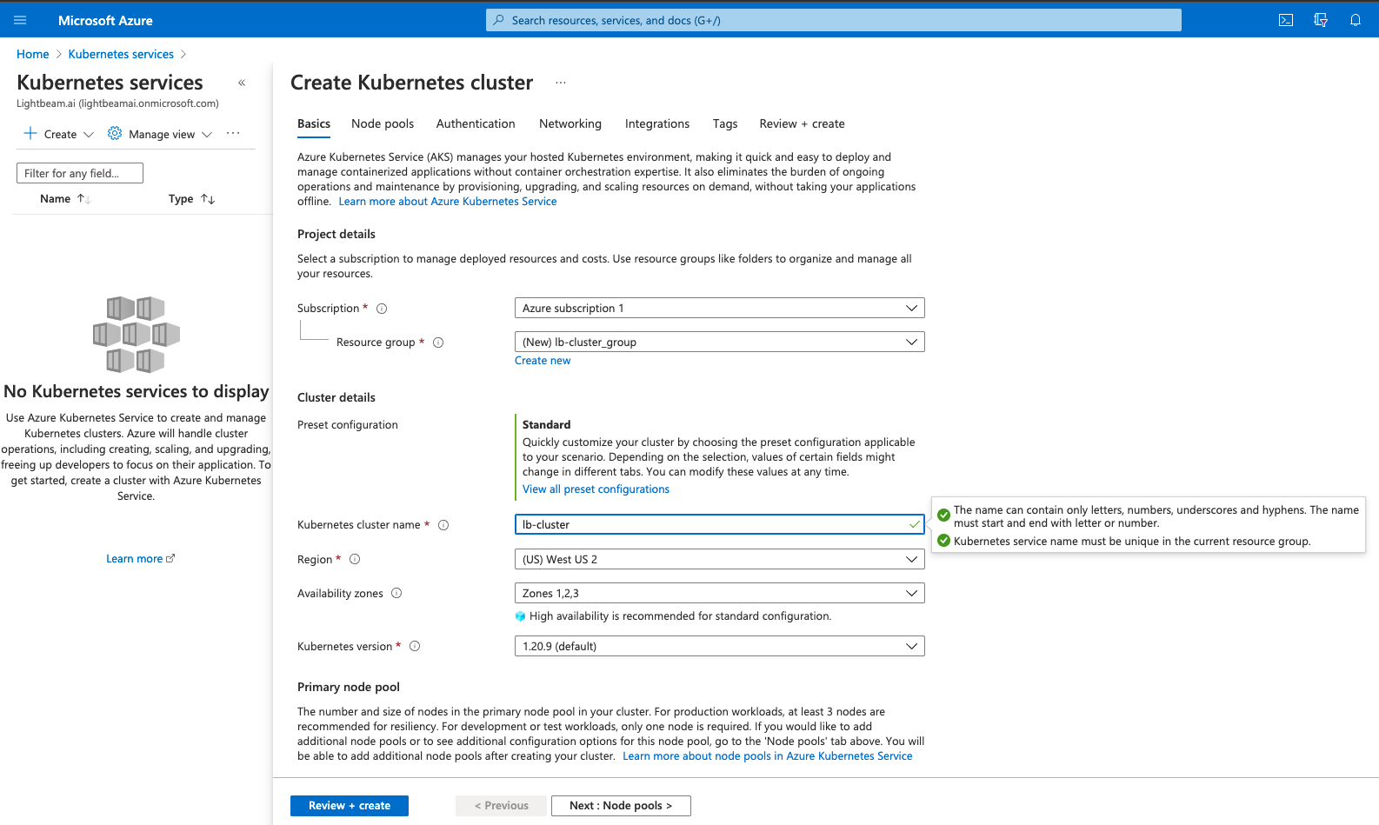This screenshot has width=1379, height=825.
Task: Switch to the Networking tab
Action: 570,123
